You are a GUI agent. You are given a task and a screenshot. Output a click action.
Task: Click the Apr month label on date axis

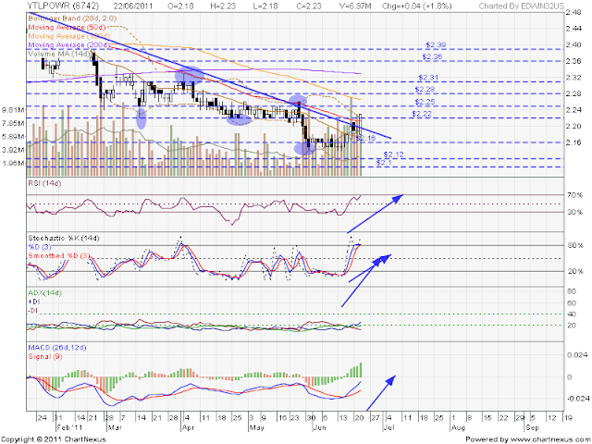click(x=188, y=427)
